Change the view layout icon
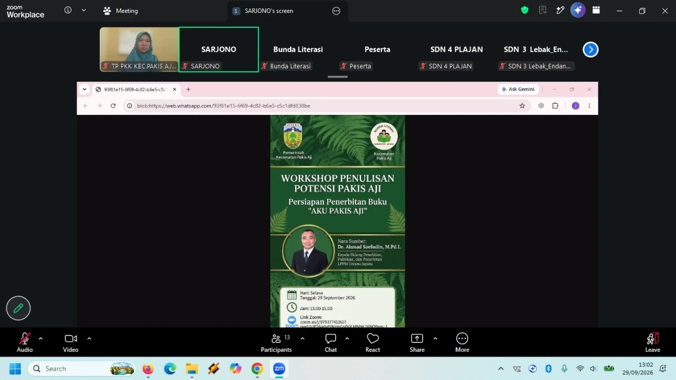The height and width of the screenshot is (380, 676). point(596,10)
